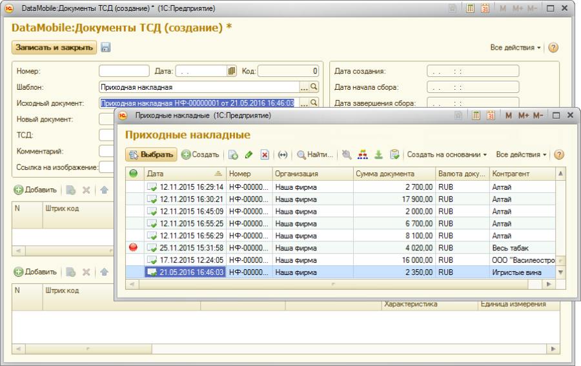Select the invoice row dated 12.11.2015 16:29:14
Image resolution: width=581 pixels, height=366 pixels.
tap(340, 187)
